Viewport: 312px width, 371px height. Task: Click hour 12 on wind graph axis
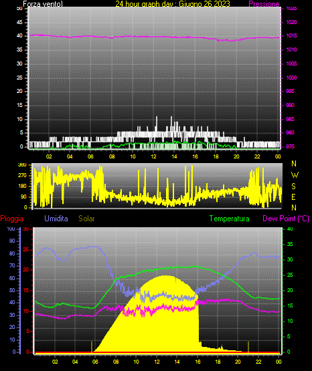(153, 156)
